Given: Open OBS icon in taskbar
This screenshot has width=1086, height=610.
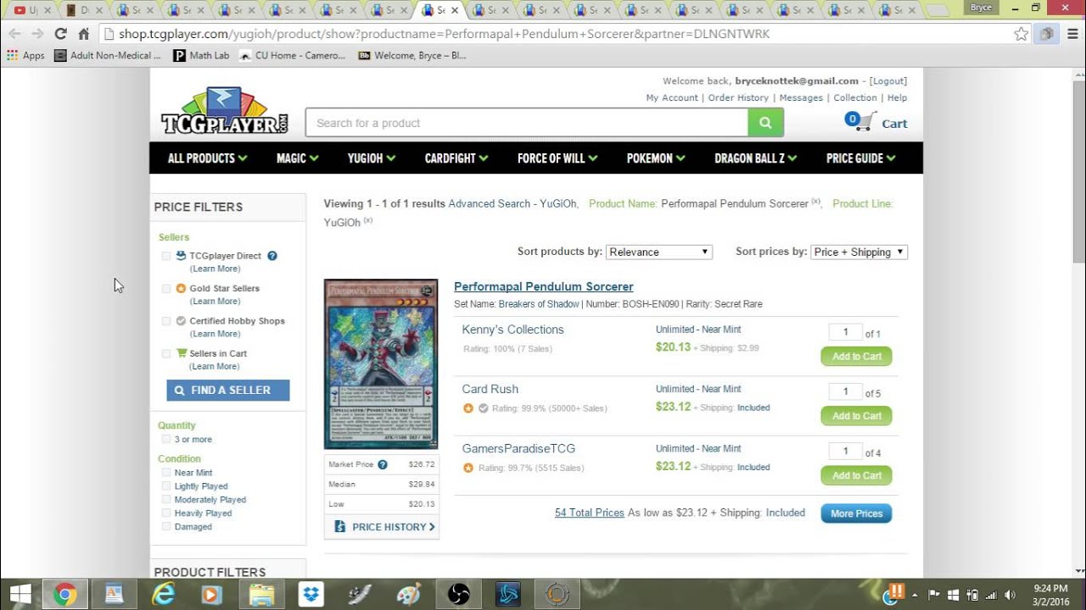Looking at the screenshot, I should click(x=458, y=594).
